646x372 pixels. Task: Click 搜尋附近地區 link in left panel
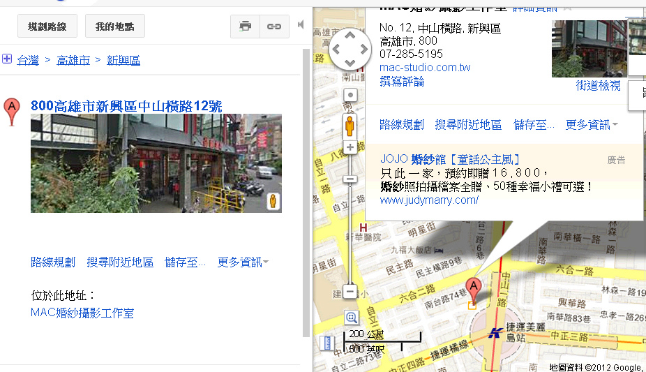[120, 262]
